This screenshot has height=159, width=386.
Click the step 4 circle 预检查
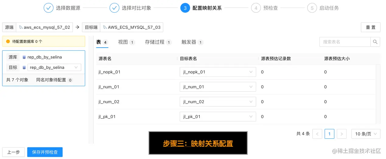coord(256,8)
